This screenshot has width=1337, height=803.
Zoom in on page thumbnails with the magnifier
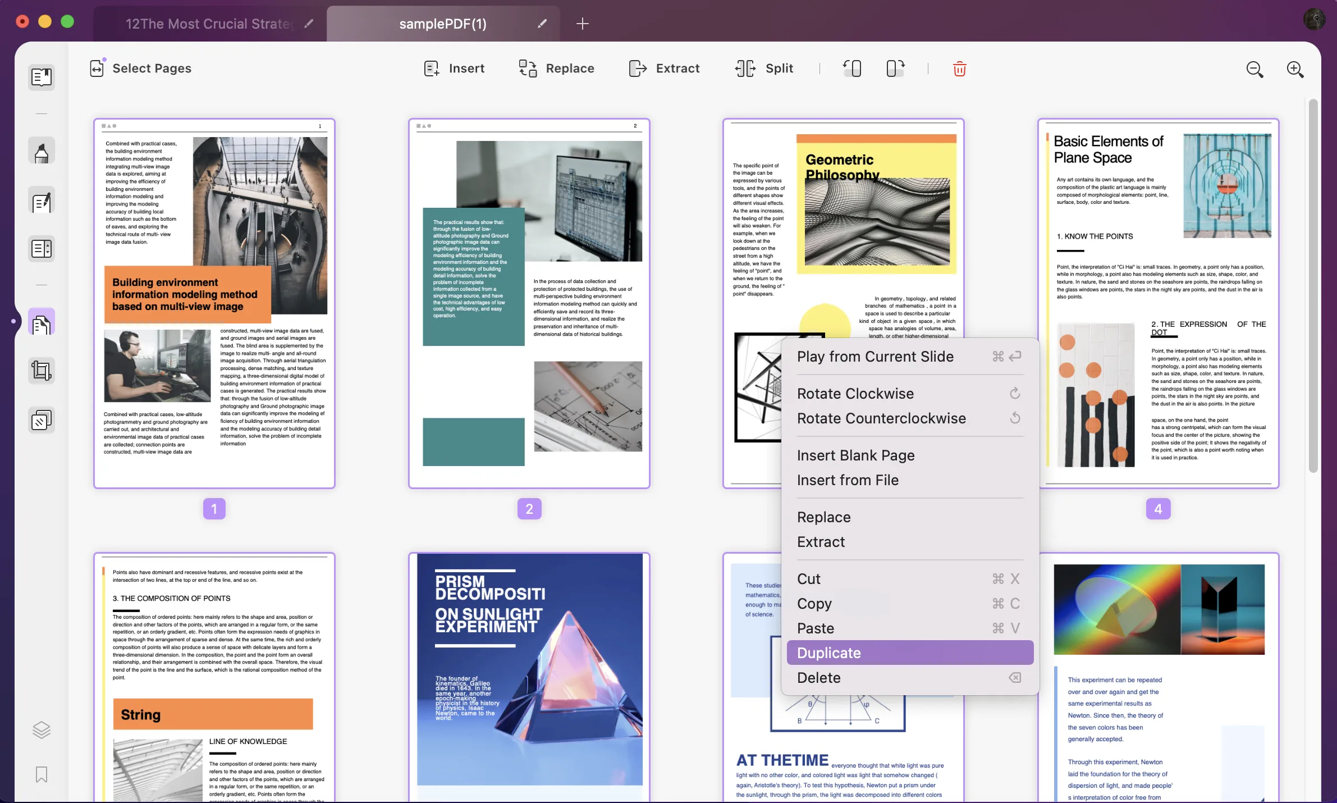pos(1295,69)
